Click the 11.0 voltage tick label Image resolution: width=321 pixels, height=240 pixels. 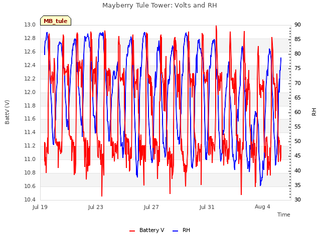tap(30, 159)
